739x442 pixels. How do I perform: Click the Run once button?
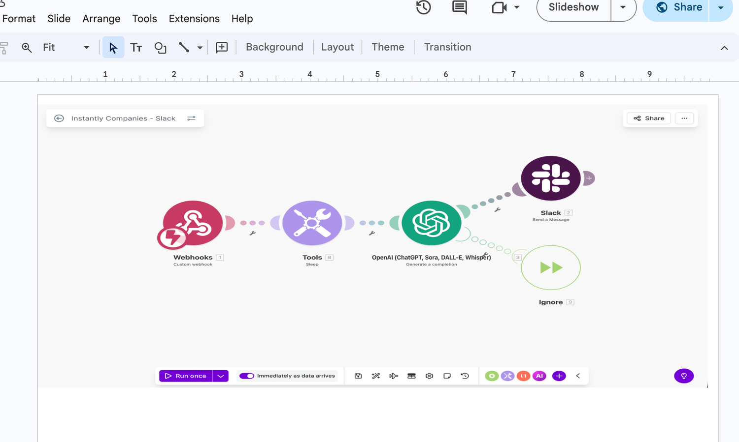point(186,376)
